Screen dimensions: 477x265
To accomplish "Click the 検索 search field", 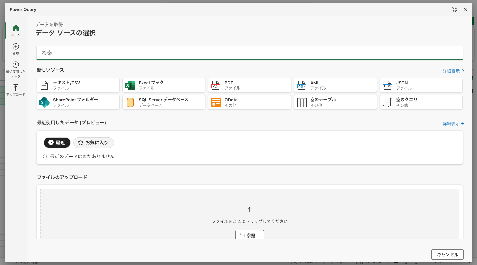I will click(x=250, y=53).
